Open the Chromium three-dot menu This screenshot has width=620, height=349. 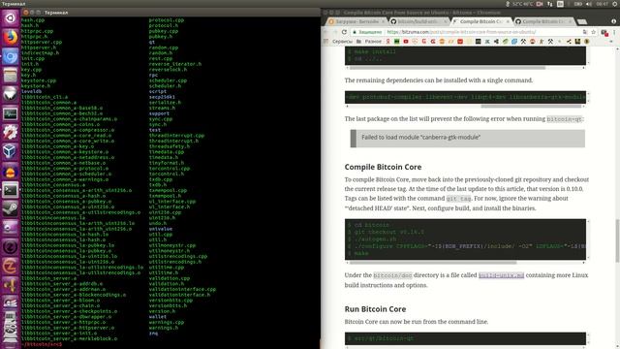click(x=614, y=32)
